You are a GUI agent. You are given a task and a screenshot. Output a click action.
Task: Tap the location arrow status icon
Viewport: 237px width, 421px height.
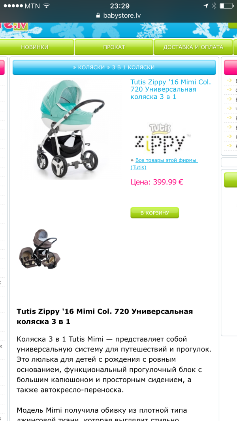point(206,6)
